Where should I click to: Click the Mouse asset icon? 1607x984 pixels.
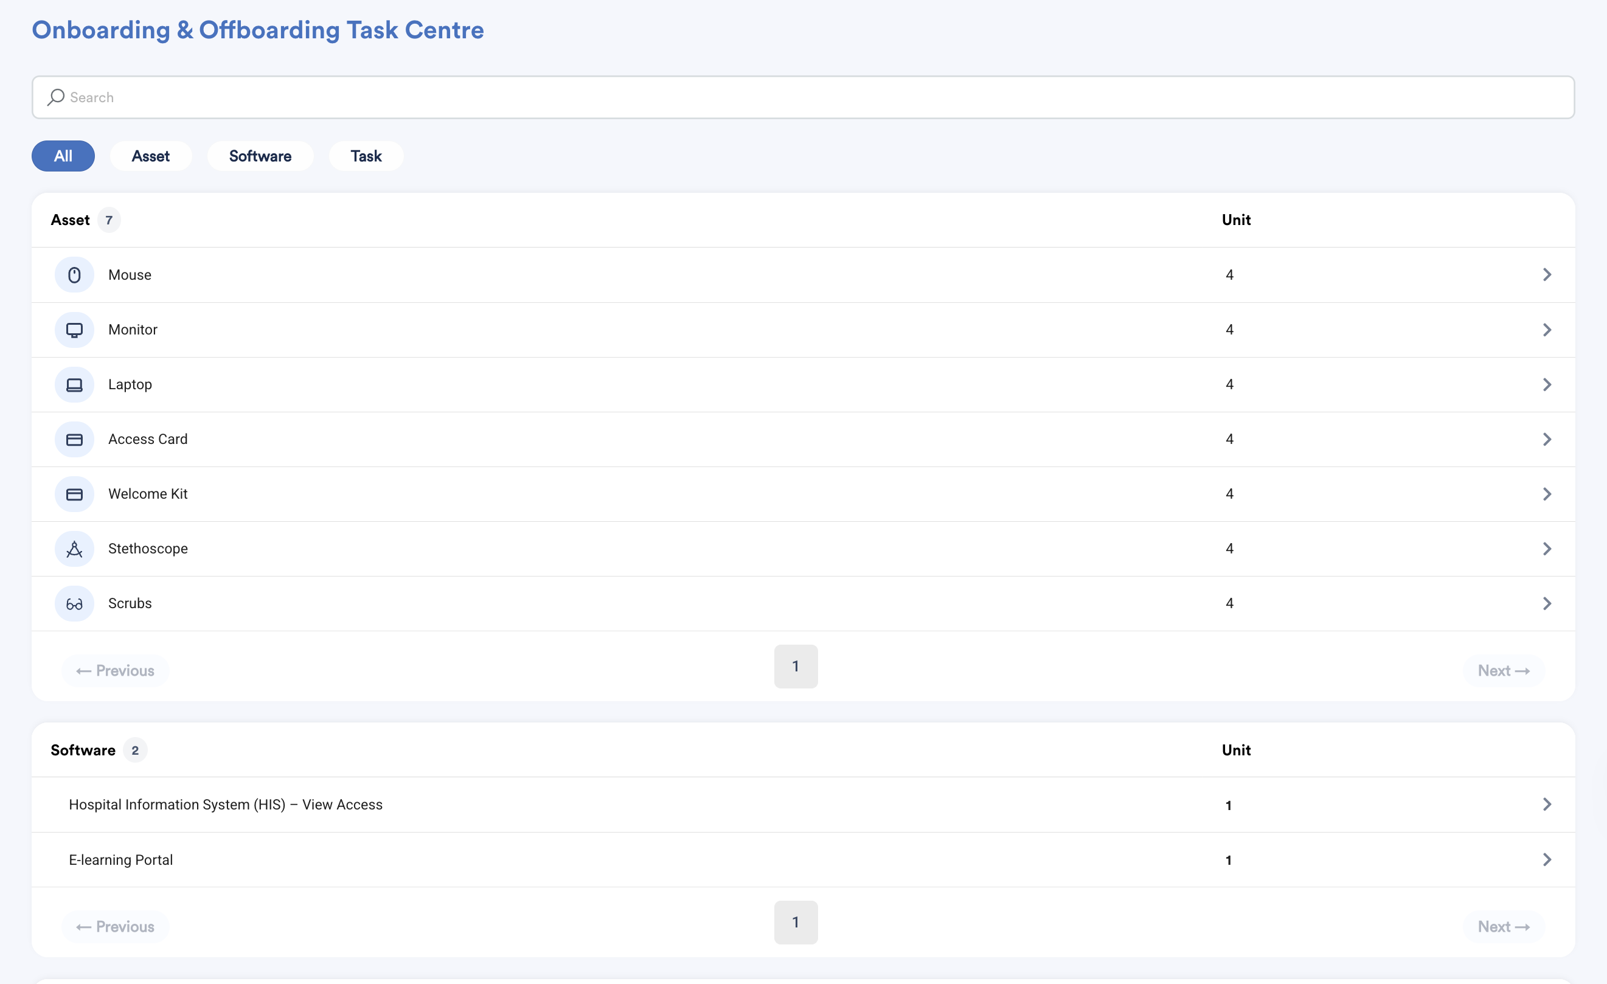coord(74,274)
